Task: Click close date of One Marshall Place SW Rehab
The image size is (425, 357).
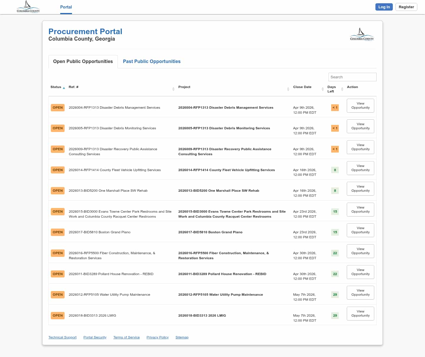Action: pyautogui.click(x=305, y=193)
